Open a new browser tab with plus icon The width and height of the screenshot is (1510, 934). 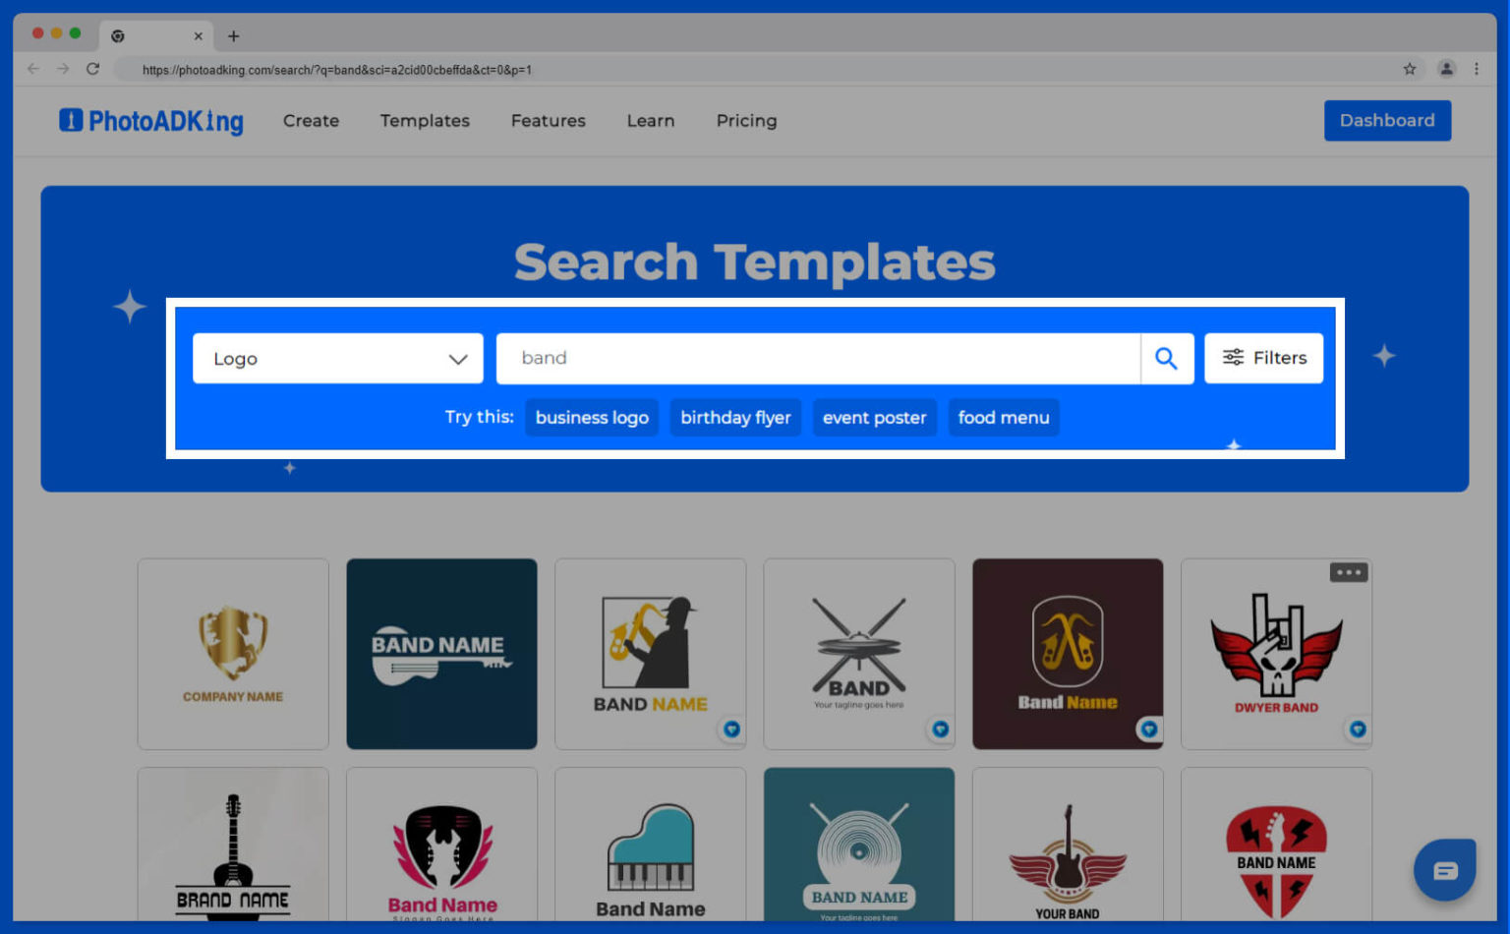pos(233,36)
